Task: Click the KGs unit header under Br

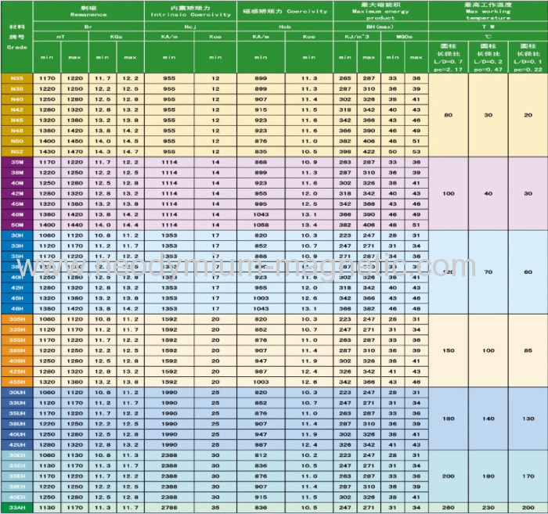Action: [x=116, y=36]
